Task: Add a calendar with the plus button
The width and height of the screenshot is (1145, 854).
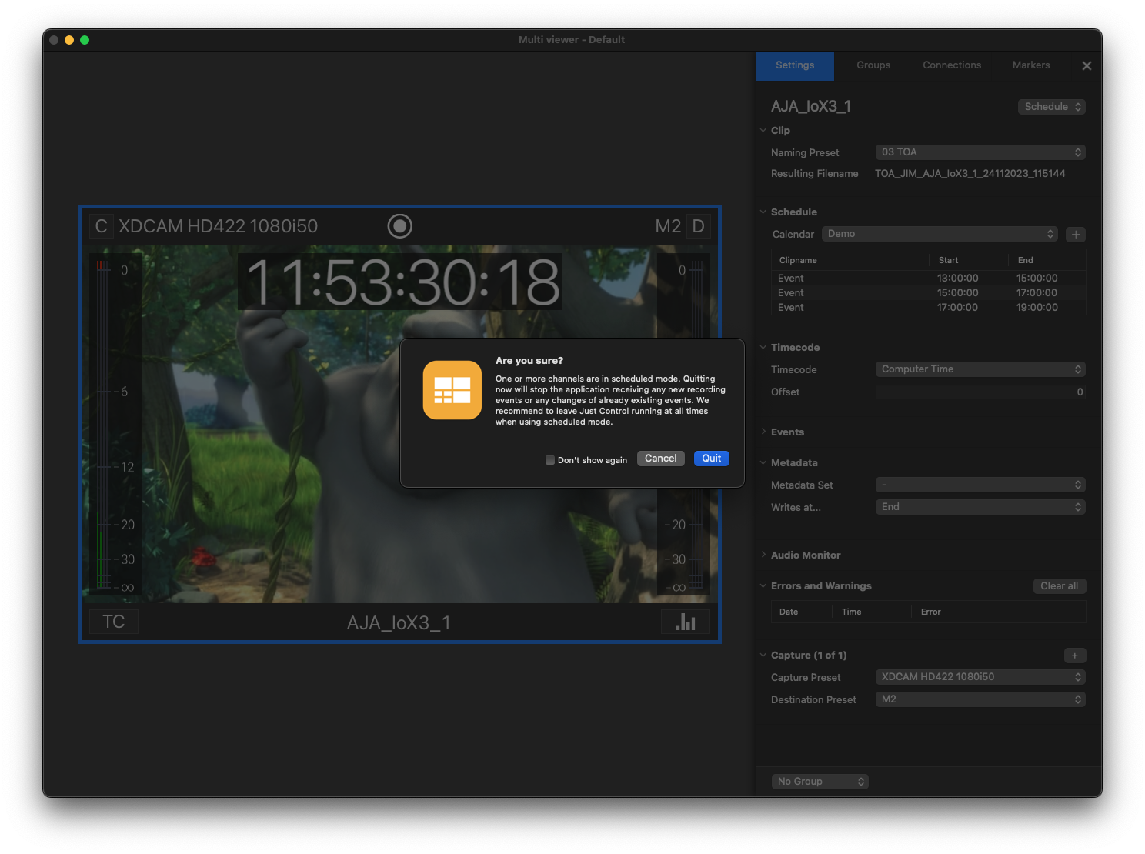Action: tap(1076, 234)
